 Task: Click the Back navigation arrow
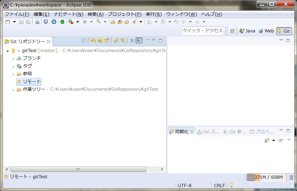pos(184,22)
